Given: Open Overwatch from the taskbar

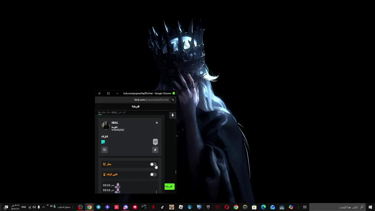Looking at the screenshot, I should click(245, 207).
